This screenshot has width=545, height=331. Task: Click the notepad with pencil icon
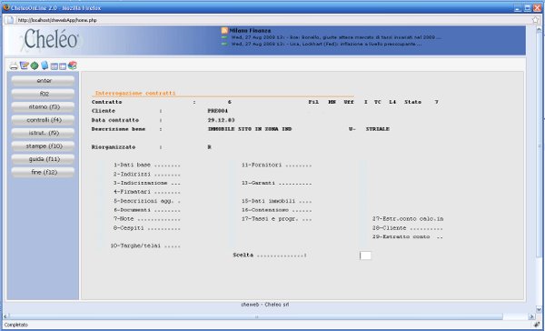24,65
